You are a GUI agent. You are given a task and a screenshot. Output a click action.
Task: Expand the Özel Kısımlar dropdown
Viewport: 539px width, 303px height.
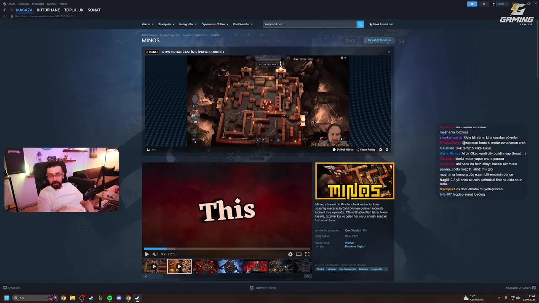click(243, 24)
